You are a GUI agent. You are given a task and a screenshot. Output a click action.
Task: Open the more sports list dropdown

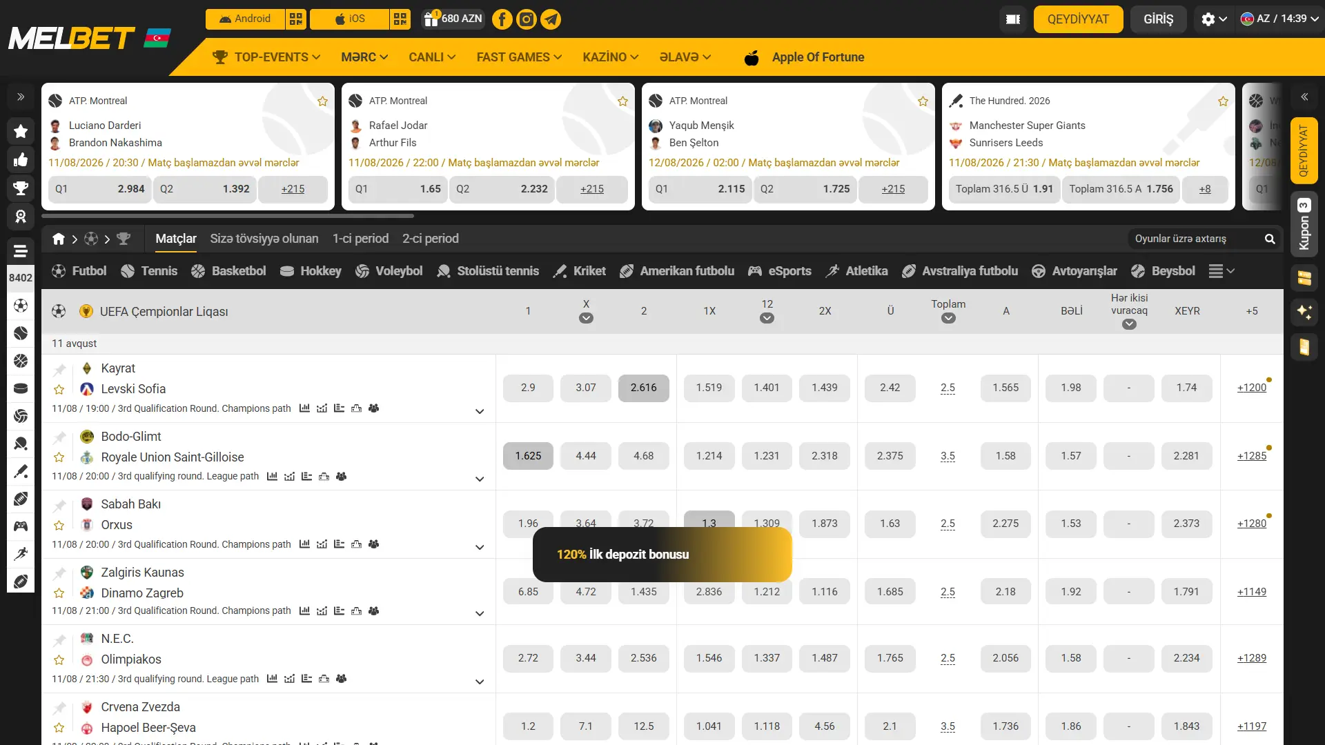(x=1221, y=271)
